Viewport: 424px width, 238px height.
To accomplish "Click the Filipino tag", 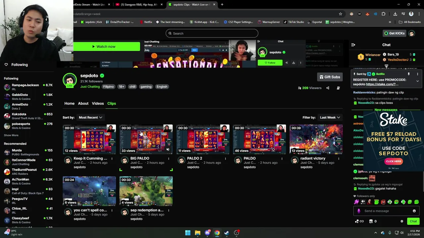I will coord(108,87).
